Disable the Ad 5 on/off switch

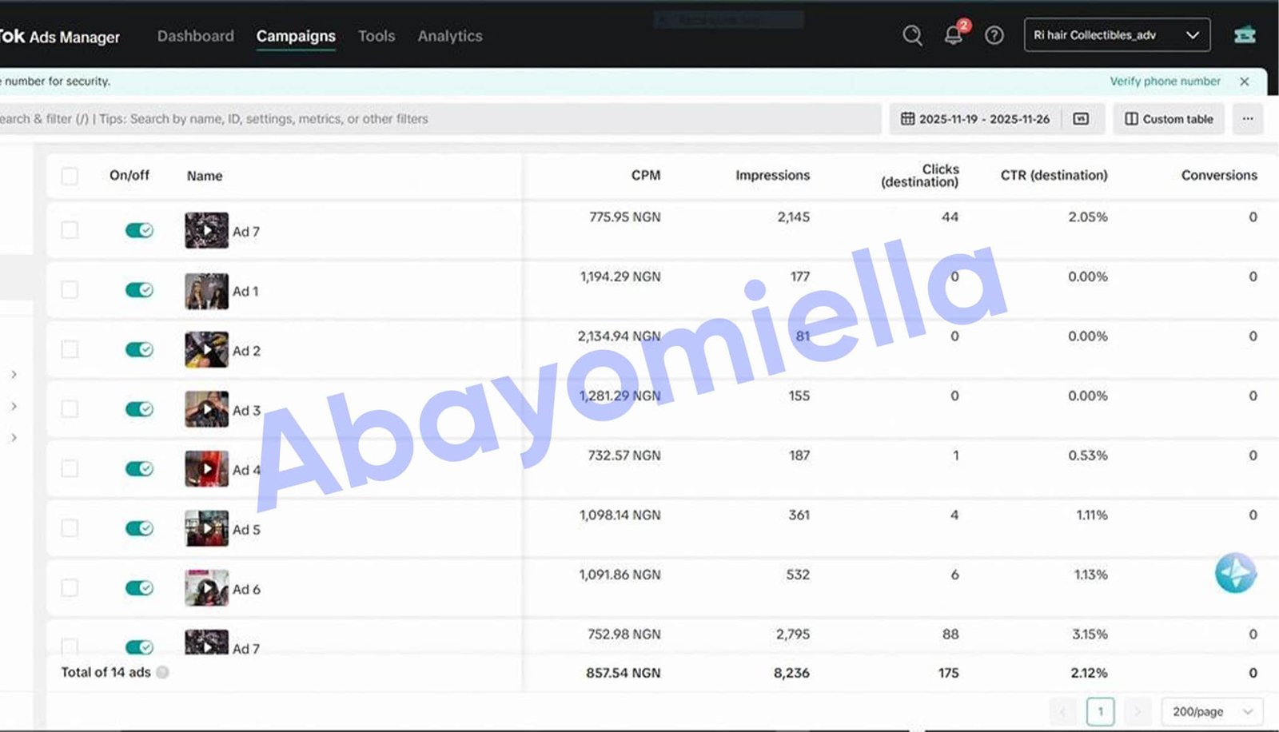pos(139,528)
